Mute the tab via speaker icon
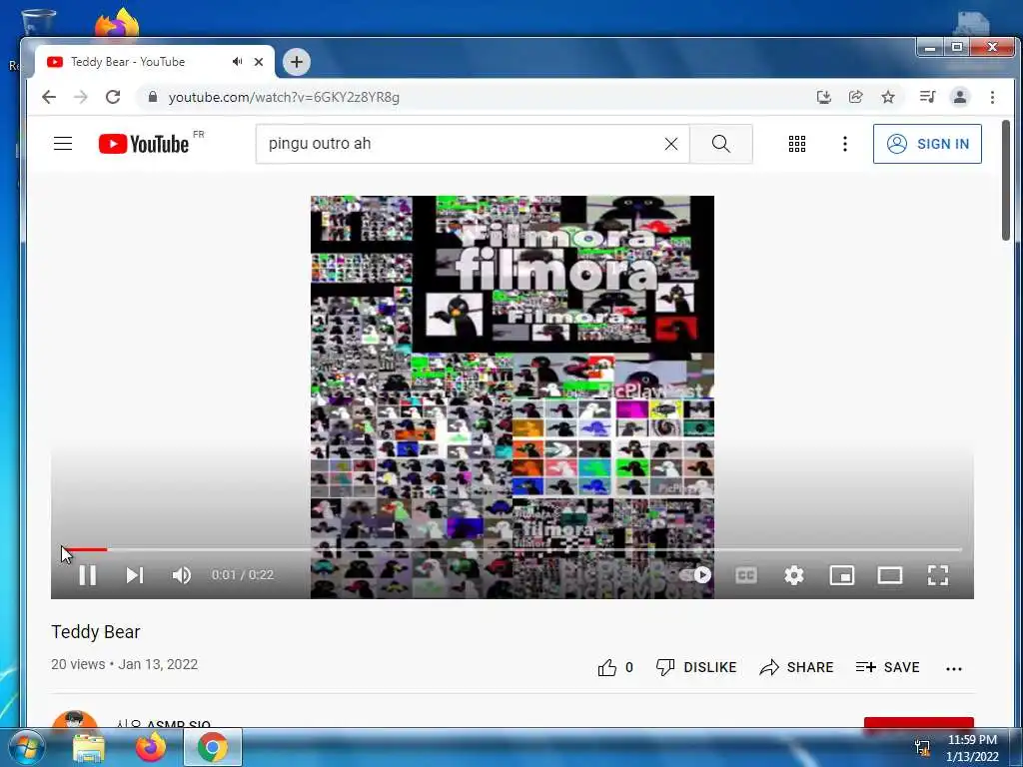This screenshot has width=1023, height=767. [x=237, y=61]
